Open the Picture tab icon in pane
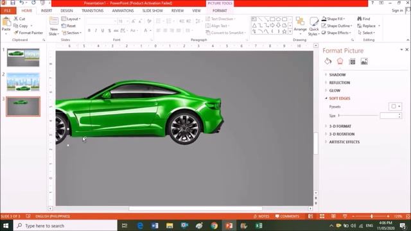411x231 pixels. click(364, 62)
